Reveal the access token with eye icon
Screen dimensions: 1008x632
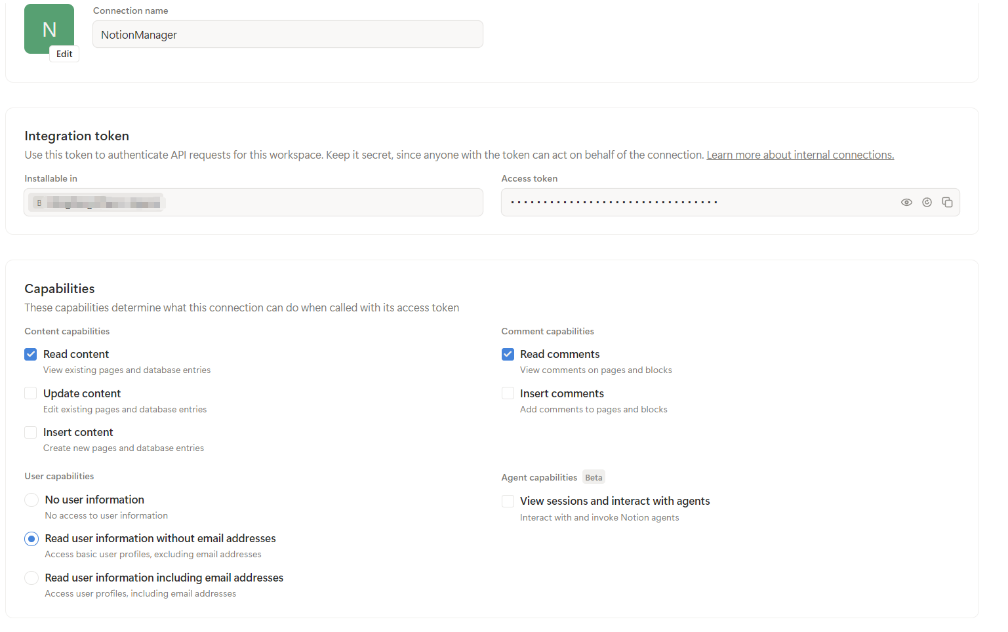point(906,203)
